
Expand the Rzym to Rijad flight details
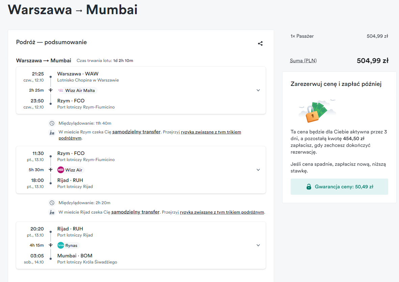[258, 170]
